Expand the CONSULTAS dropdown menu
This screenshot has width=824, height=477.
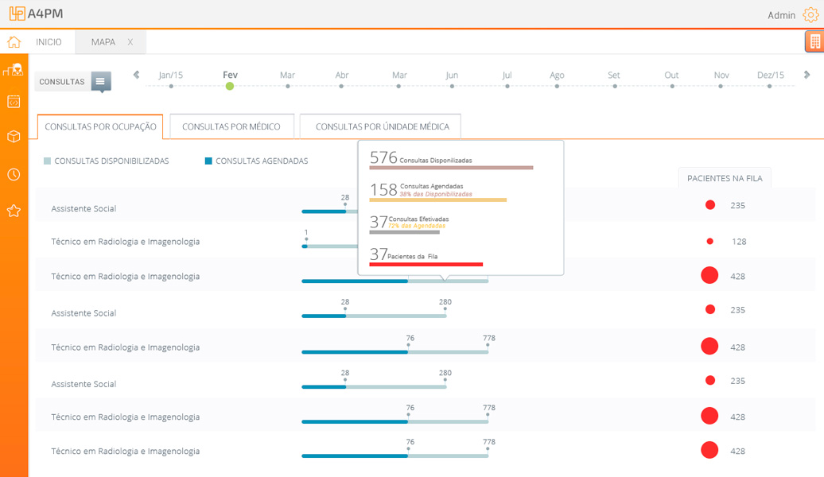pyautogui.click(x=99, y=81)
